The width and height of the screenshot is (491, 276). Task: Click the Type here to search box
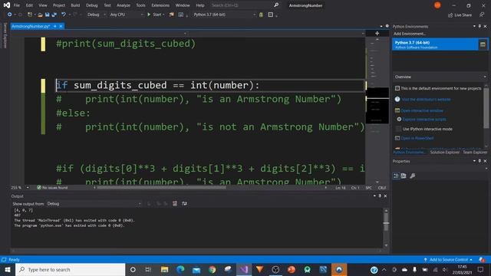click(71, 269)
